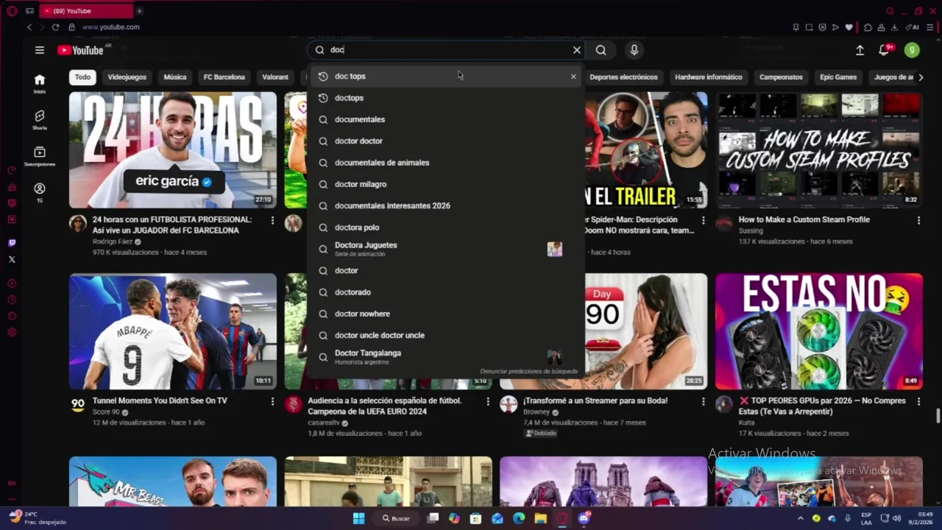Select the 'doc tops' history suggestion
Image resolution: width=942 pixels, height=530 pixels.
(x=445, y=77)
